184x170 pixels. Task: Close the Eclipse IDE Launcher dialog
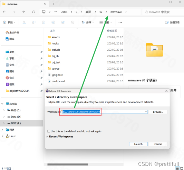point(166,91)
